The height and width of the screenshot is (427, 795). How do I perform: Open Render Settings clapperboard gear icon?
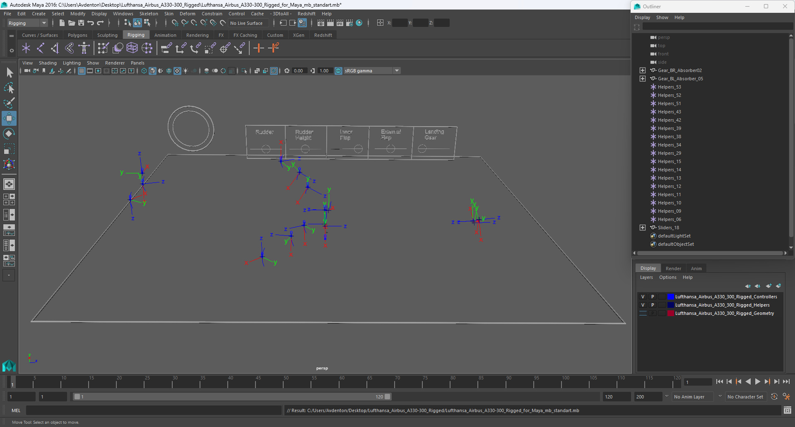point(349,23)
